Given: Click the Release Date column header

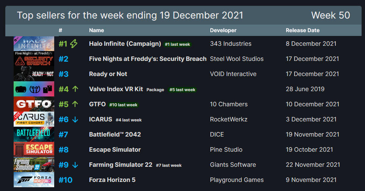Looking at the screenshot, I should pyautogui.click(x=302, y=30).
